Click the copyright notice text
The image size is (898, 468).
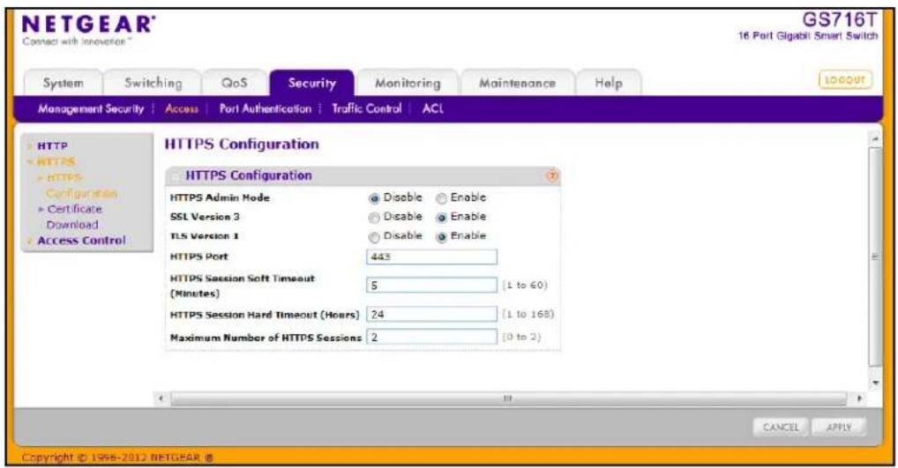pyautogui.click(x=117, y=457)
